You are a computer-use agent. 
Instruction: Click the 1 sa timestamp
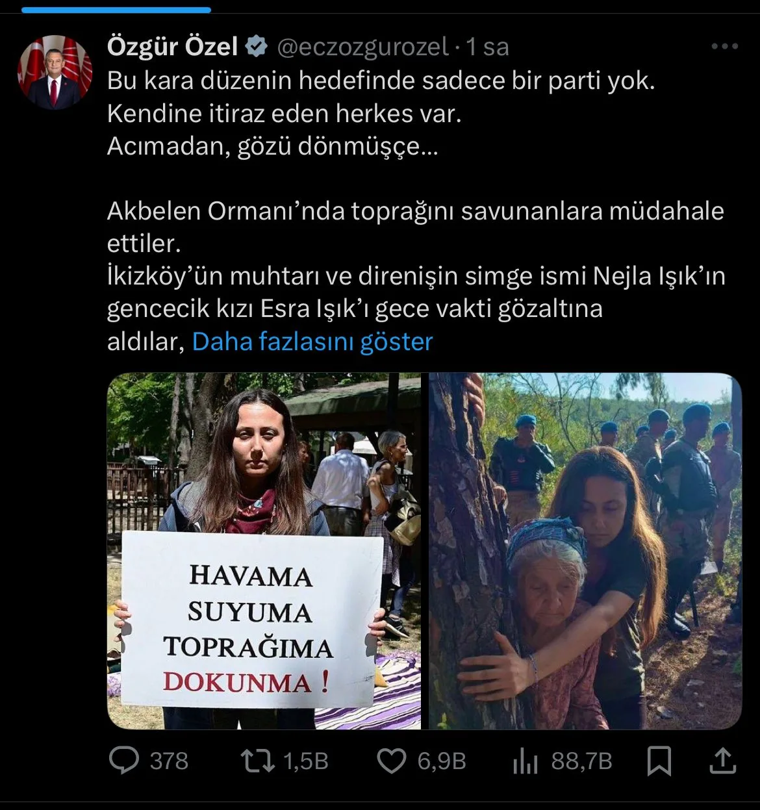(x=488, y=47)
